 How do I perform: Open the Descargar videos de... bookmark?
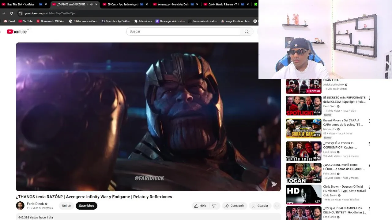pos(170,21)
